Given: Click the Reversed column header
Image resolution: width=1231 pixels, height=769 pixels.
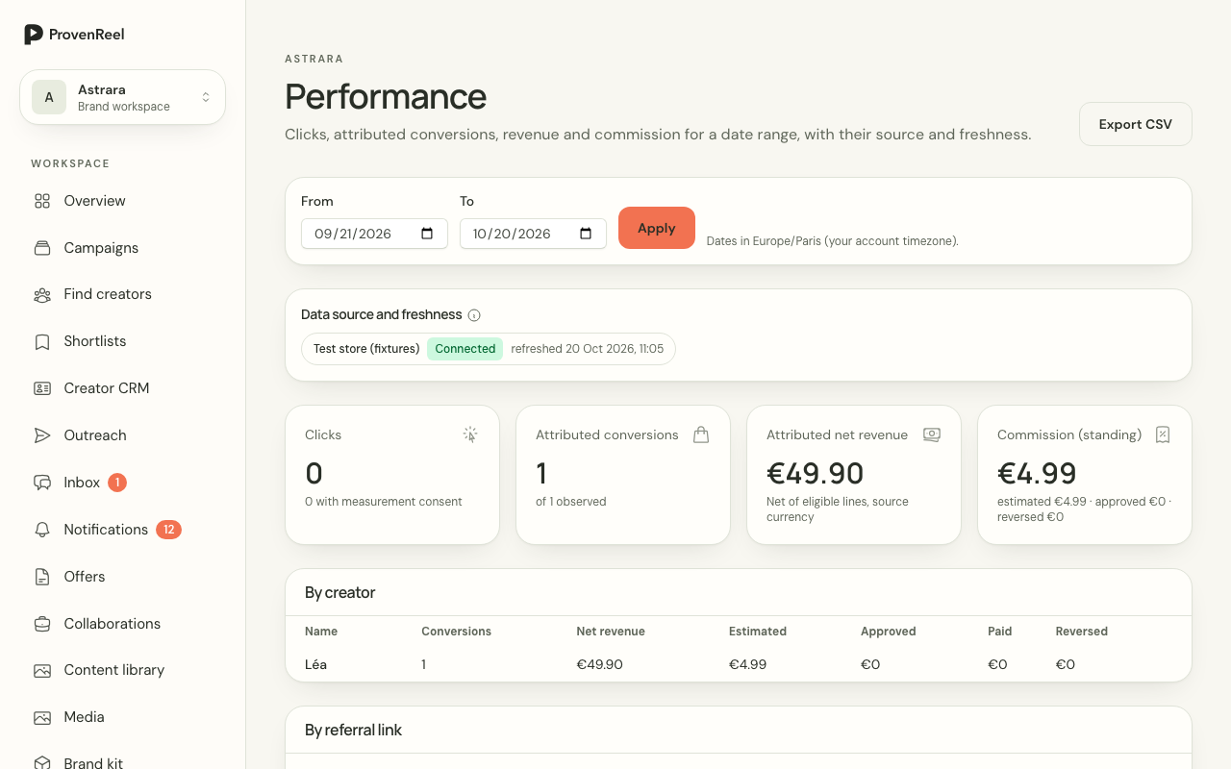Looking at the screenshot, I should 1082,632.
